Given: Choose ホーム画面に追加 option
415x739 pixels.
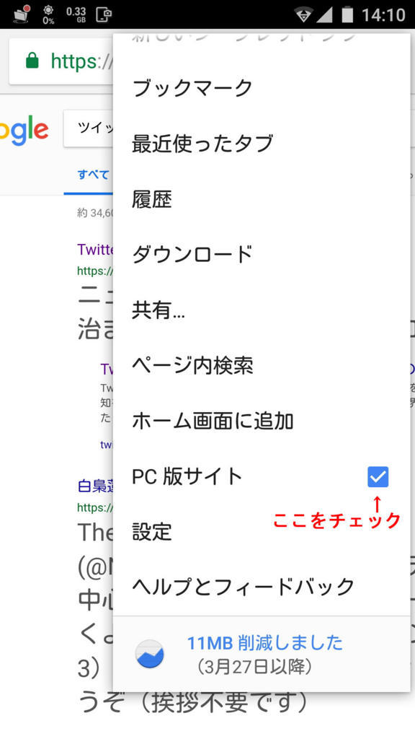Looking at the screenshot, I should (x=261, y=421).
